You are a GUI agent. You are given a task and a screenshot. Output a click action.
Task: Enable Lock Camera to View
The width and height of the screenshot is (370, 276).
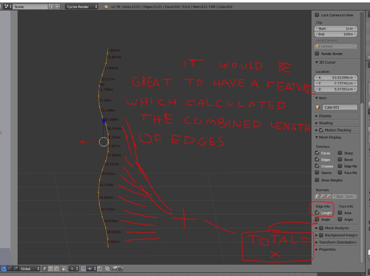click(x=317, y=15)
